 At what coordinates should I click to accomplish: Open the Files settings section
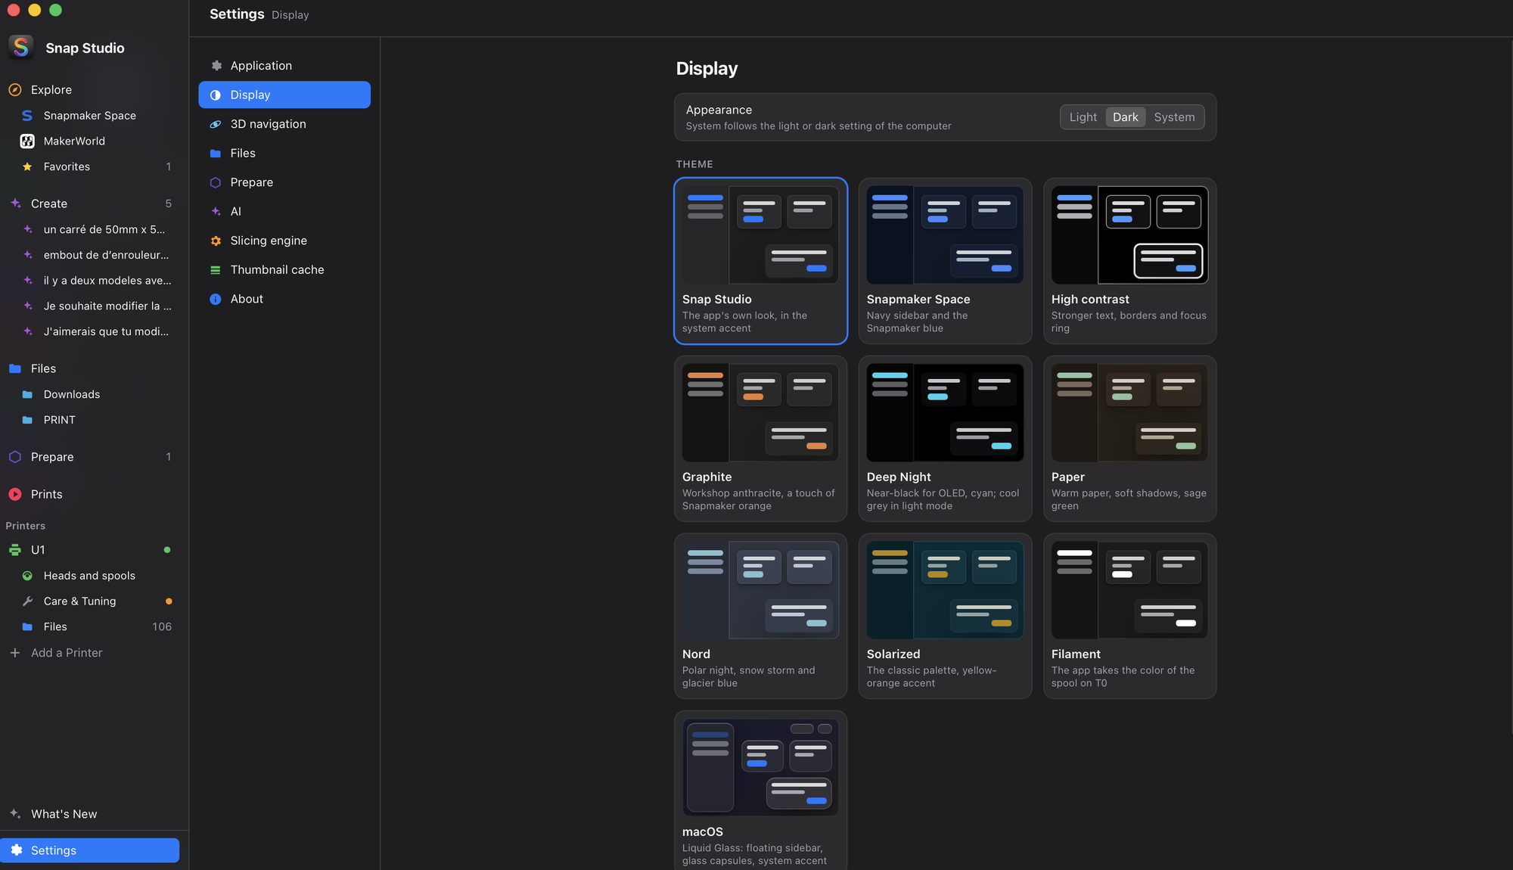[284, 153]
